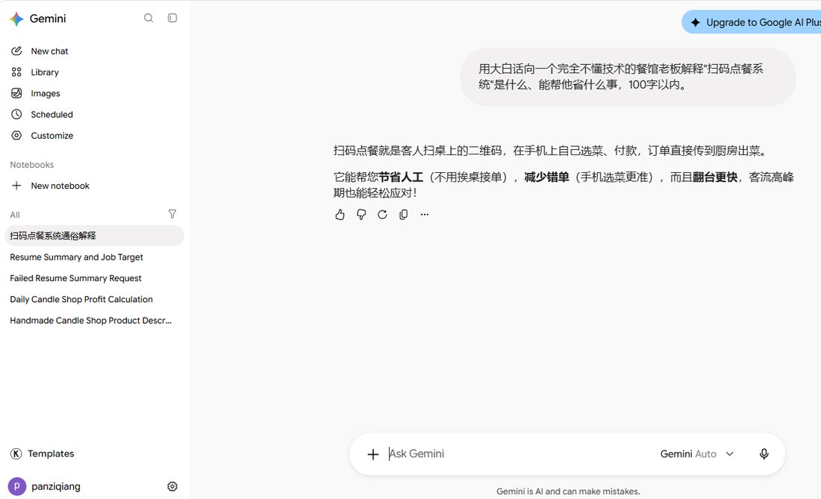Expand the Gemini Auto model selector
Viewport: 821px width, 499px height.
tap(697, 454)
